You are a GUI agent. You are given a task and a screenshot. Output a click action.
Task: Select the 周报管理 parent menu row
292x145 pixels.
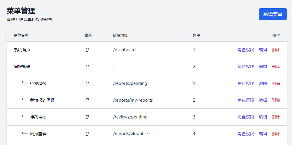click(x=22, y=67)
